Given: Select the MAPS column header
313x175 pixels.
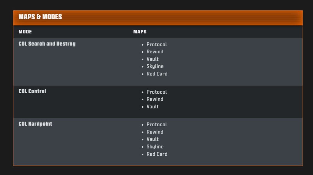Looking at the screenshot, I should pos(140,32).
